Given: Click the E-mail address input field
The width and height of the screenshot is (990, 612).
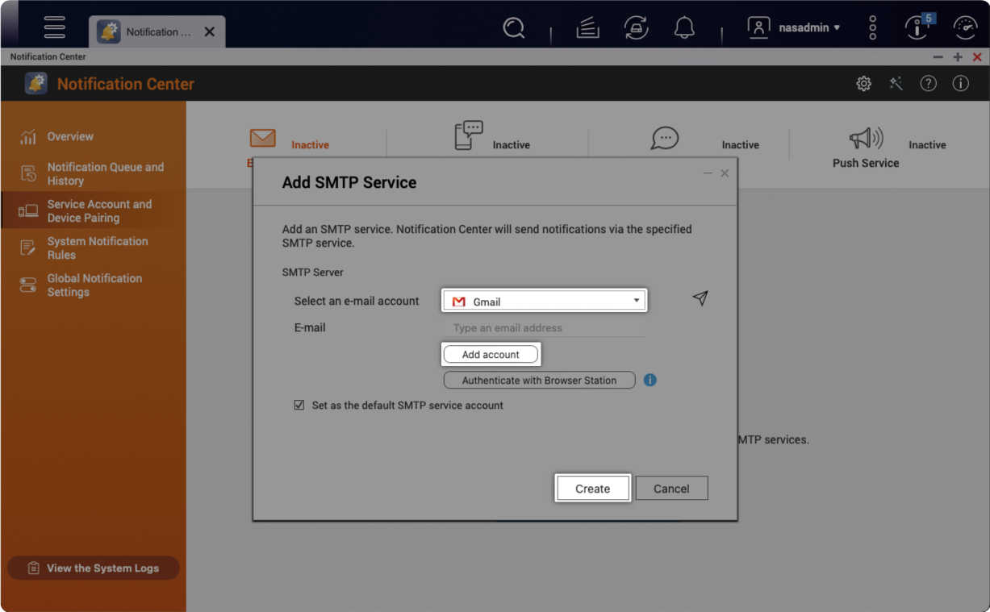Looking at the screenshot, I should [545, 328].
